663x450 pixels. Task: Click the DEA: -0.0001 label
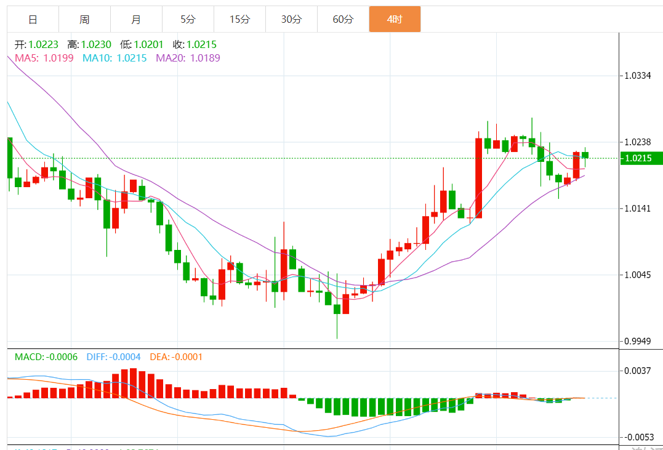pyautogui.click(x=176, y=357)
